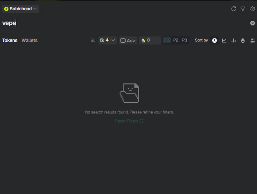The image size is (257, 194).
Task: Enable the Adv. checkbox
Action: 123,40
